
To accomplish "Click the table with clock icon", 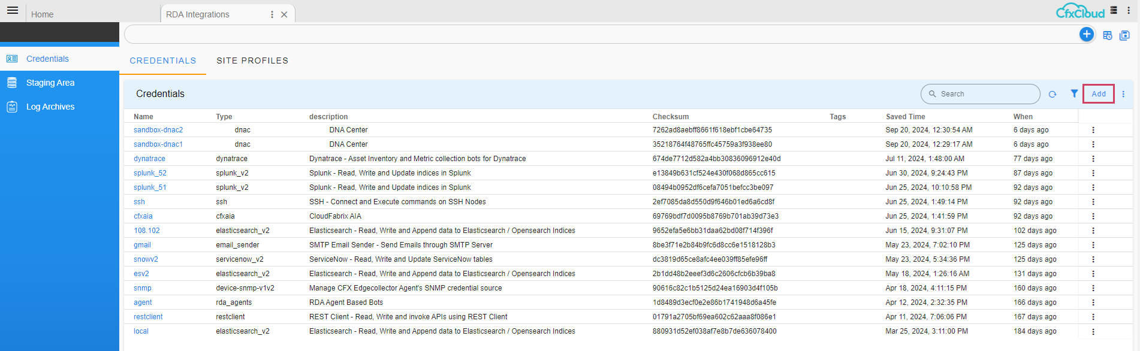I will (1107, 35).
